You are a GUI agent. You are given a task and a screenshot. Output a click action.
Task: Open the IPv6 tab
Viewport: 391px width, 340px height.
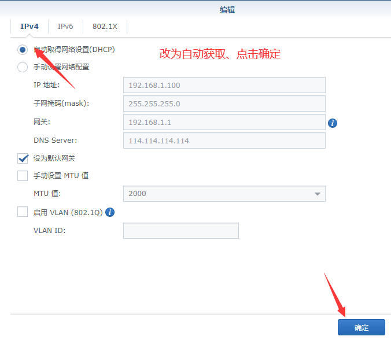tap(65, 27)
